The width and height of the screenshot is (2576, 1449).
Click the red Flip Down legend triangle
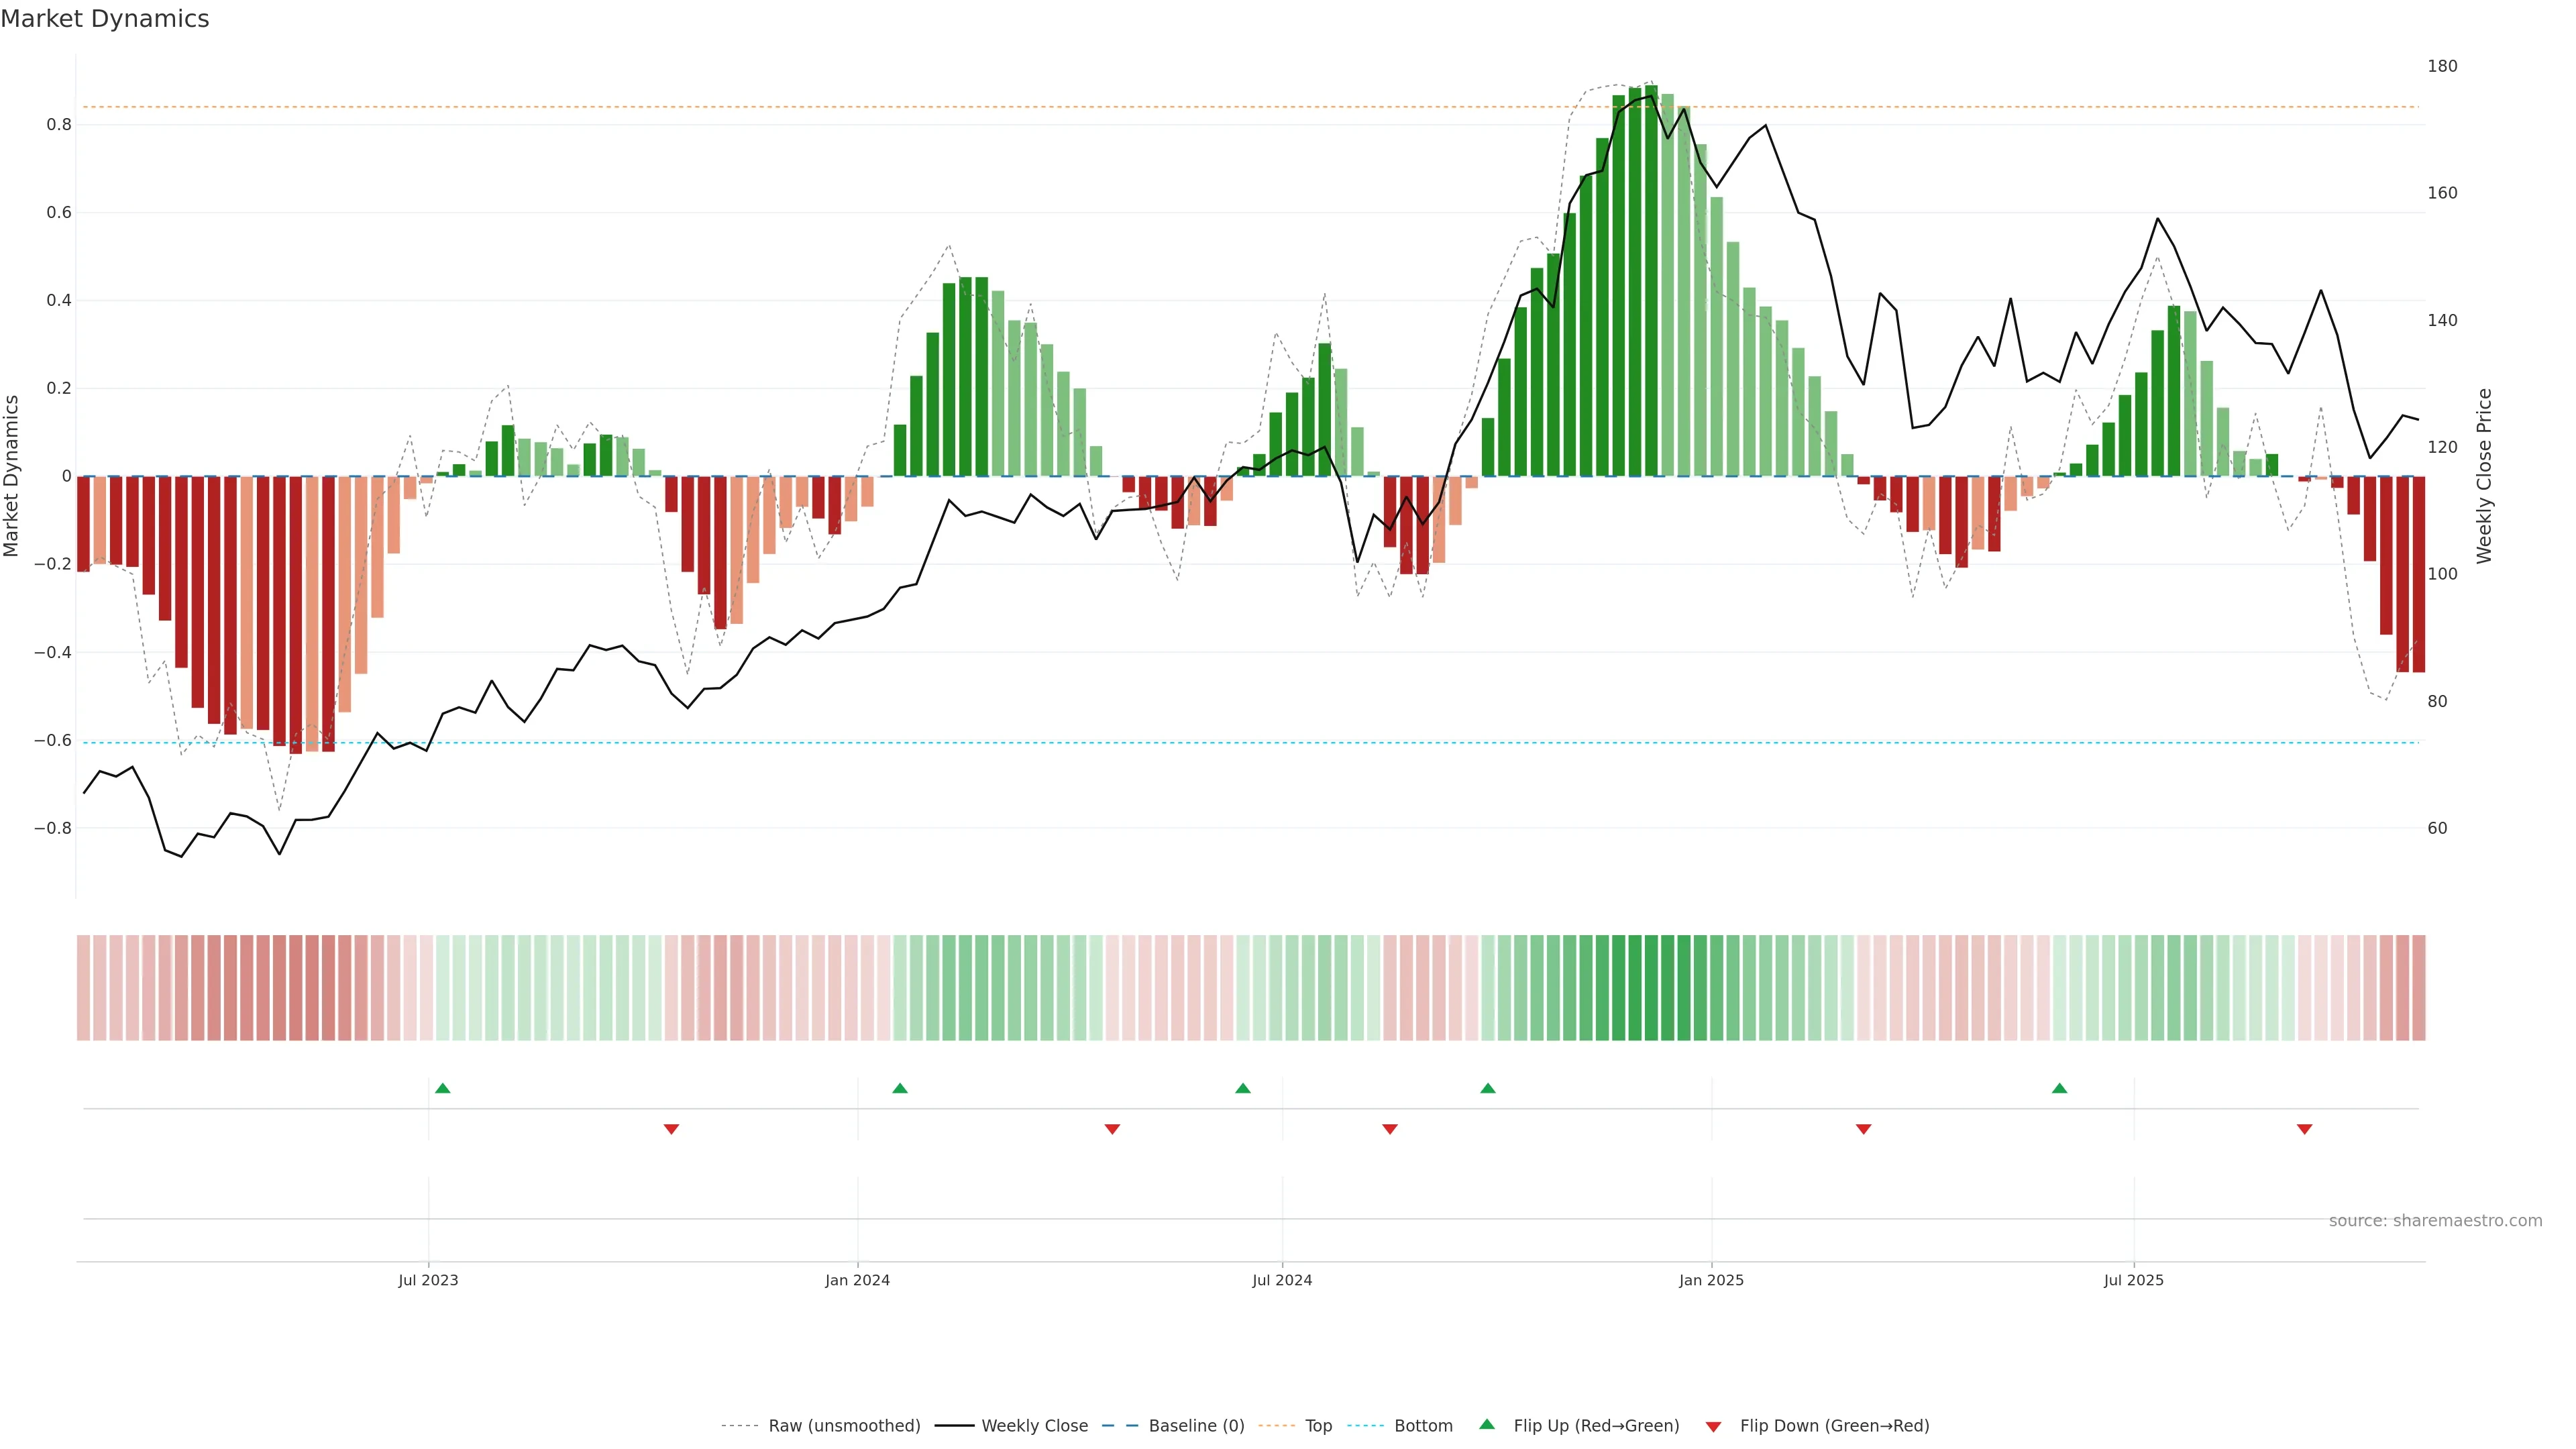coord(1713,1426)
